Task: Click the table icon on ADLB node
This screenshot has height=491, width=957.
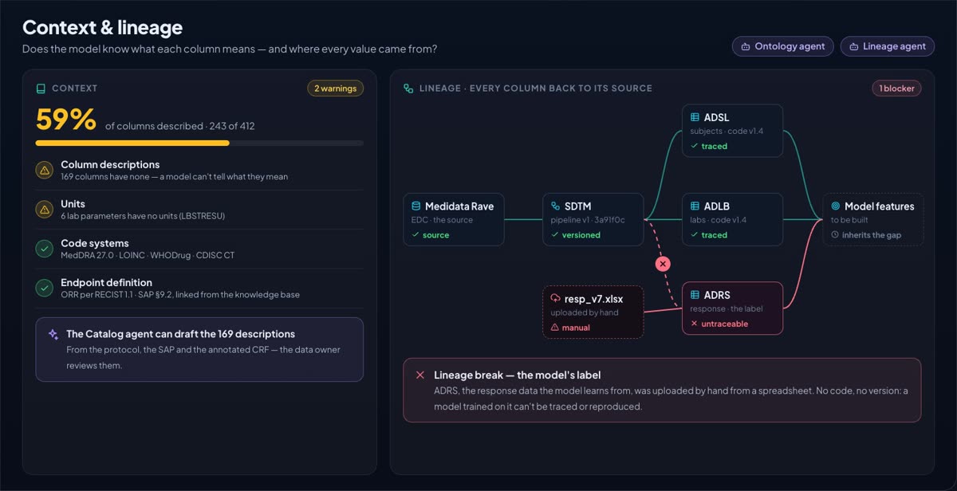Action: [x=695, y=206]
